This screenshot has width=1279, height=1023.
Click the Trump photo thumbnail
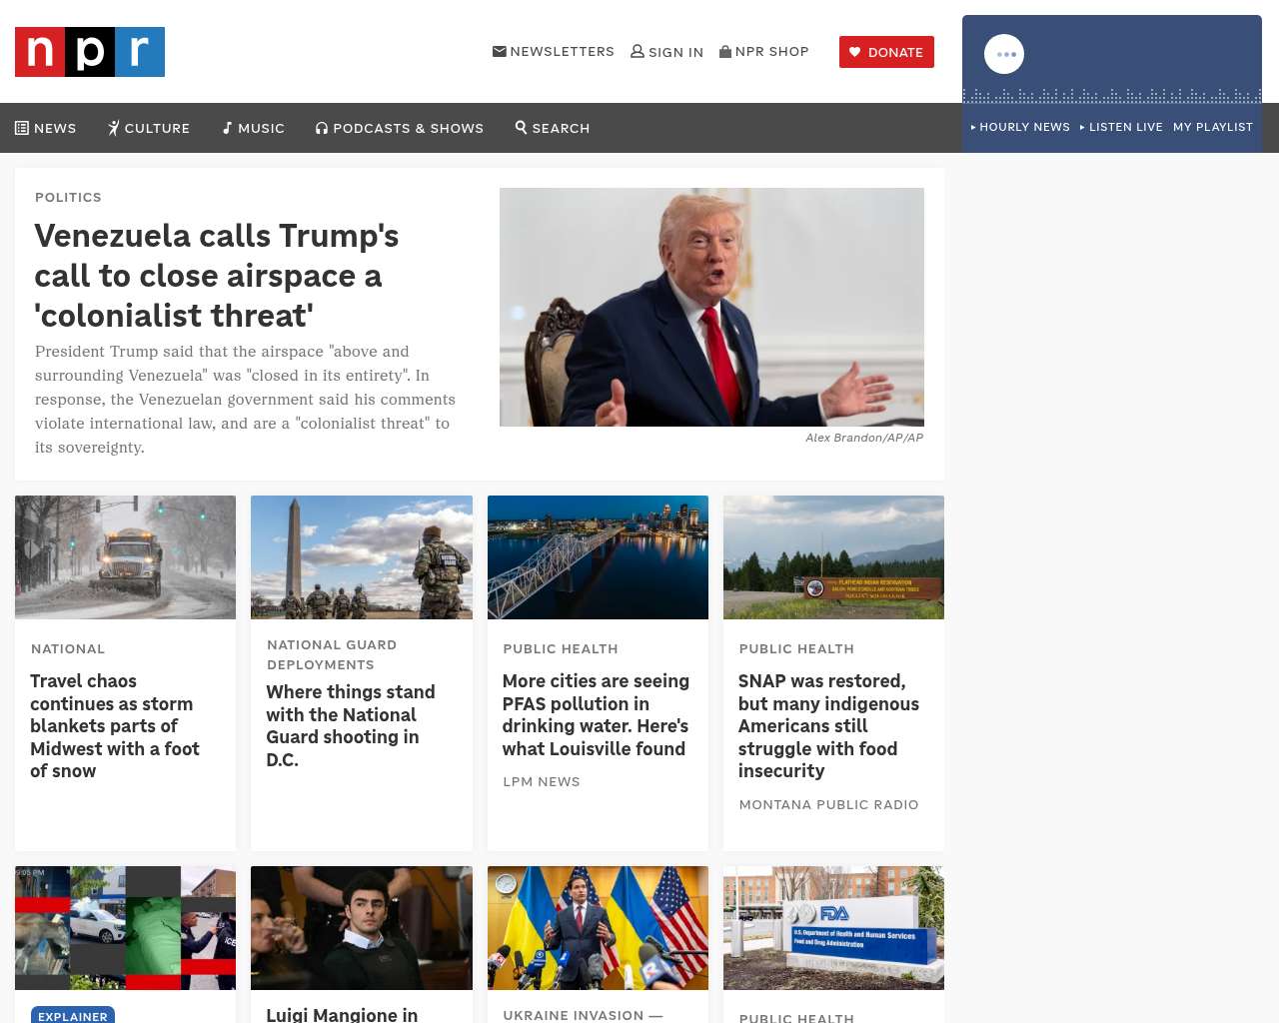(711, 307)
